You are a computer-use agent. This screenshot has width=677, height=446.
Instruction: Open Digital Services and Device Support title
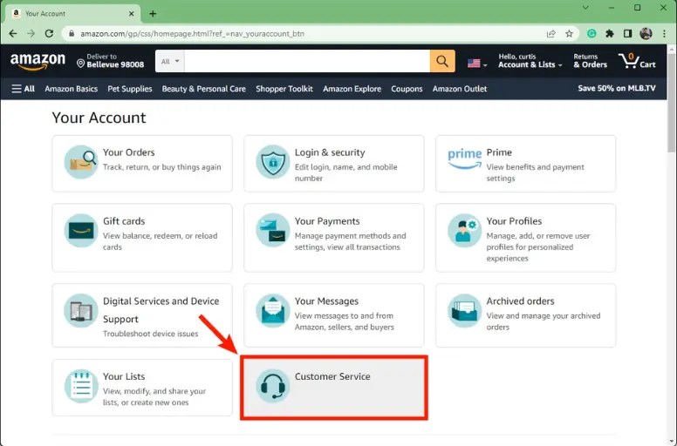point(161,310)
